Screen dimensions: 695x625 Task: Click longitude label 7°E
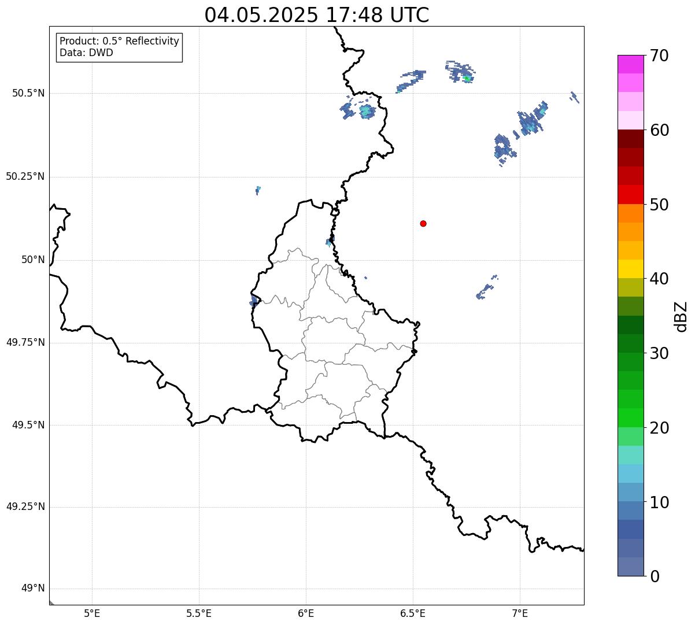[x=520, y=613]
